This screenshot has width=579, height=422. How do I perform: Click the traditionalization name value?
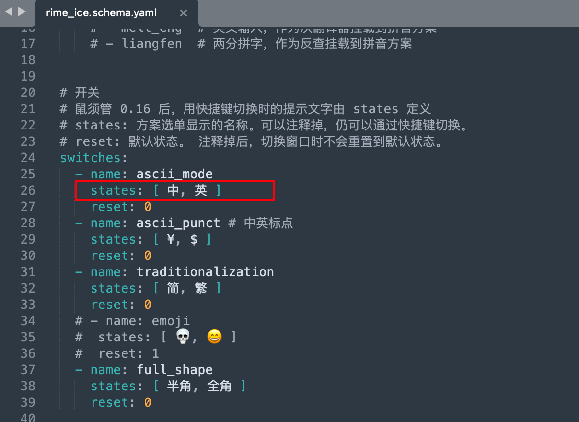(x=205, y=272)
